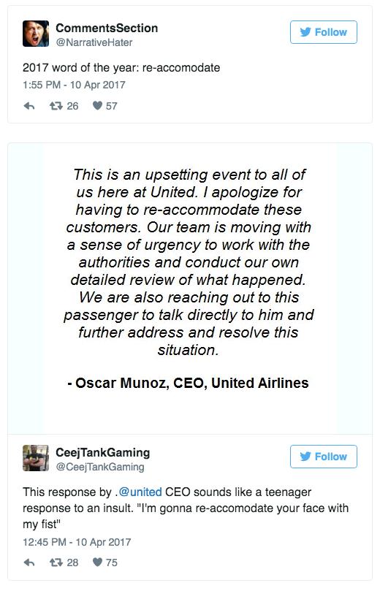The height and width of the screenshot is (591, 380).
Task: Open CeejTankGaming profile picture
Action: click(36, 458)
